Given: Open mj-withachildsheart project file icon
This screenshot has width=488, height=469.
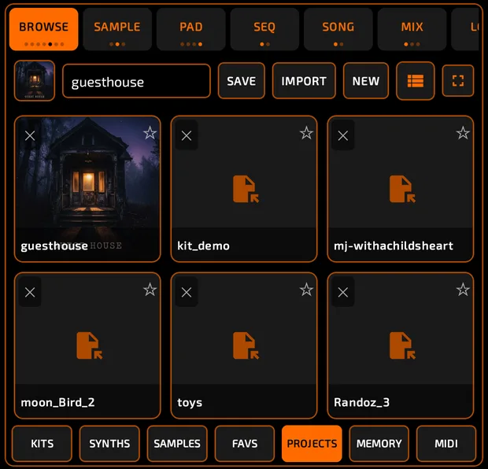Looking at the screenshot, I should coord(402,189).
